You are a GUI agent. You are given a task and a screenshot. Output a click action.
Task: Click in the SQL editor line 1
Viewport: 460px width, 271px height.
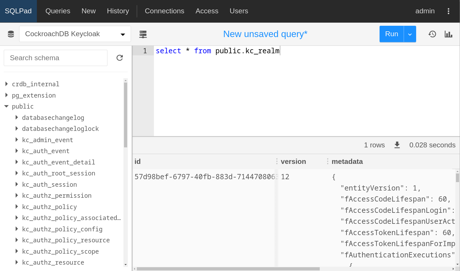[x=306, y=51]
